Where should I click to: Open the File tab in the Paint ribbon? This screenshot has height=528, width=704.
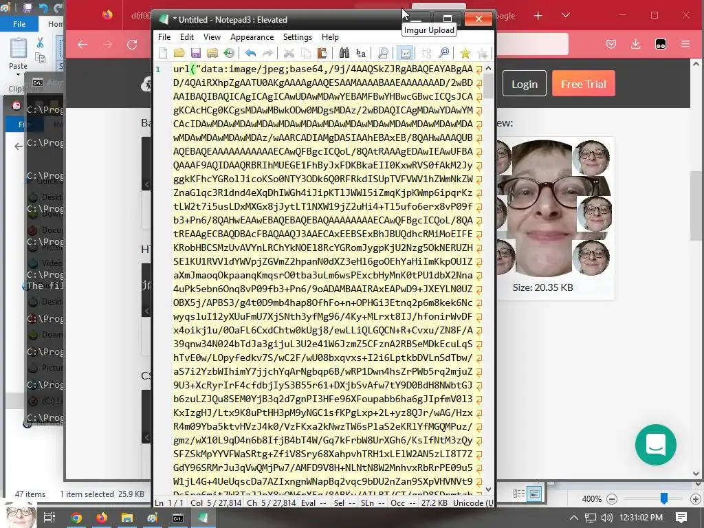(x=19, y=24)
